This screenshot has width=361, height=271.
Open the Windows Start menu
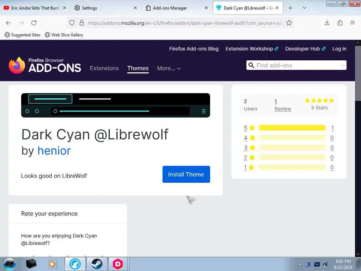(x=9, y=264)
